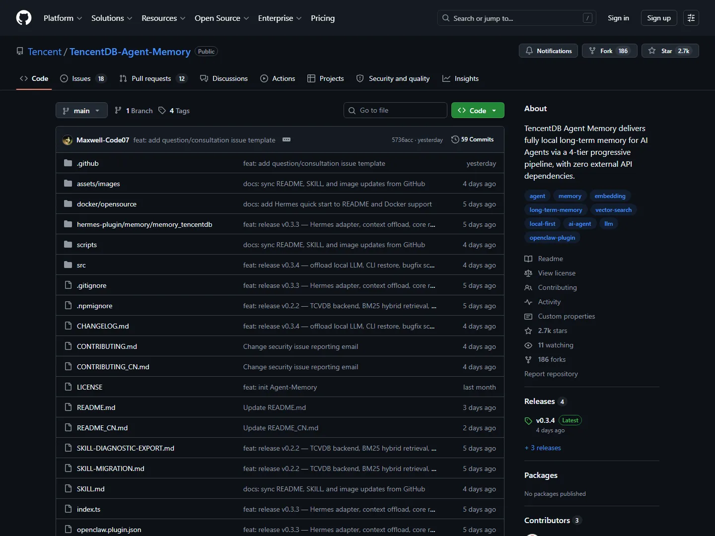Open the View license link
The width and height of the screenshot is (715, 536).
point(550,273)
